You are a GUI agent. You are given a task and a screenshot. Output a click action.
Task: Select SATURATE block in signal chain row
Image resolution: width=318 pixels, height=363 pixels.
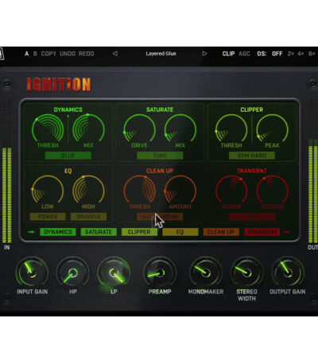click(x=99, y=232)
